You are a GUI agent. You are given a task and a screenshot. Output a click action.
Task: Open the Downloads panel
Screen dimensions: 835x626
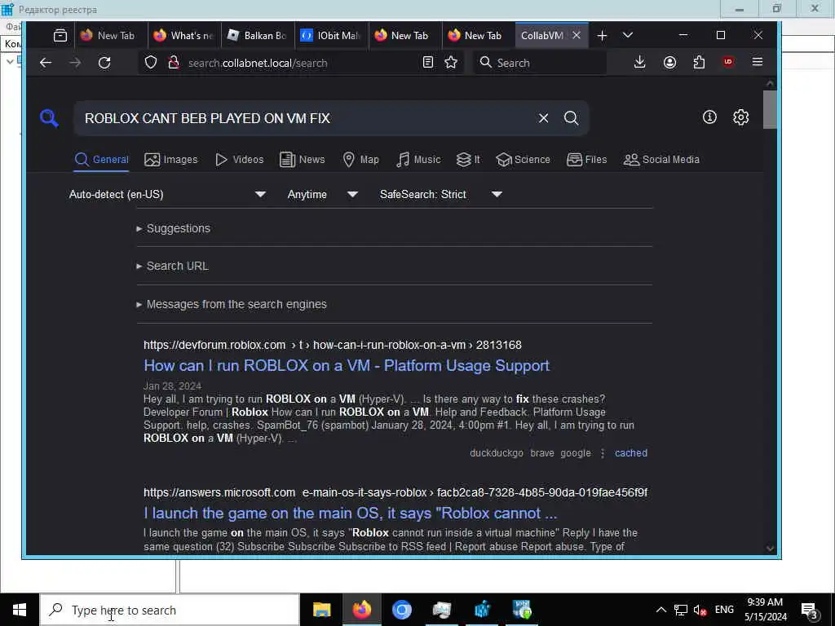pos(639,62)
